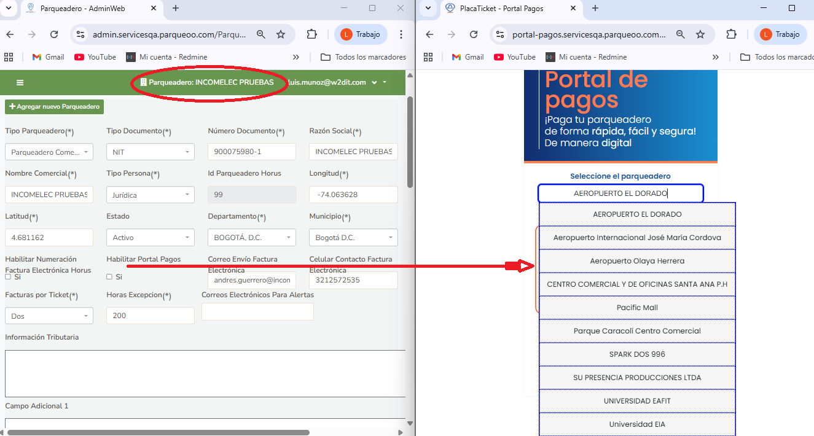Open the Departamento BOGOTÁ, D.C. dropdown
Image resolution: width=814 pixels, height=436 pixels.
(x=251, y=238)
